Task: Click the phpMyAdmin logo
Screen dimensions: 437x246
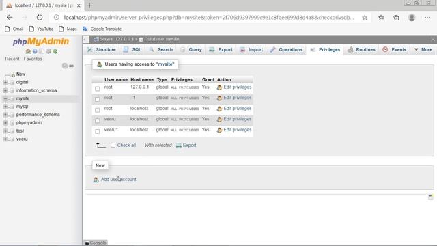Action: coord(41,42)
